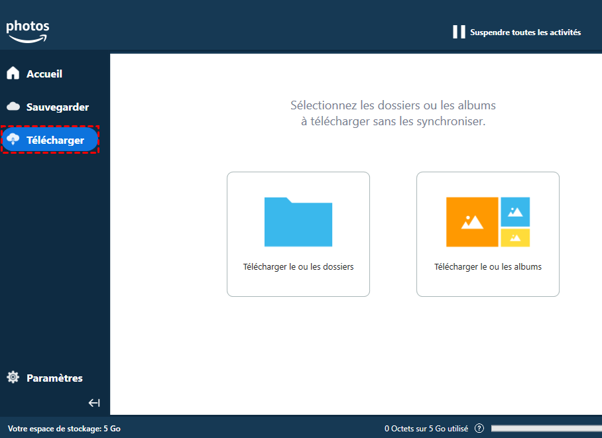This screenshot has height=438, width=602.
Task: Collapse the sidebar with arrow icon
Action: click(94, 403)
